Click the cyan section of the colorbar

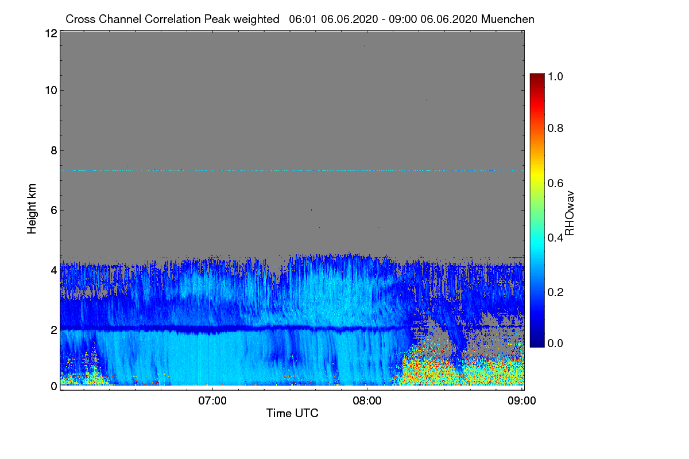(x=537, y=244)
